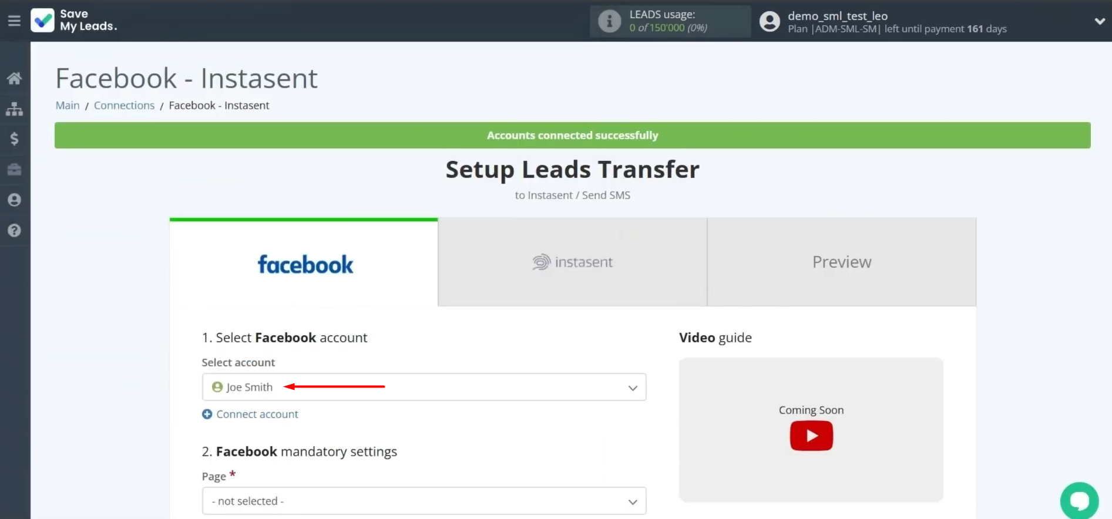Switch to the facebook tab
The height and width of the screenshot is (519, 1112).
304,262
